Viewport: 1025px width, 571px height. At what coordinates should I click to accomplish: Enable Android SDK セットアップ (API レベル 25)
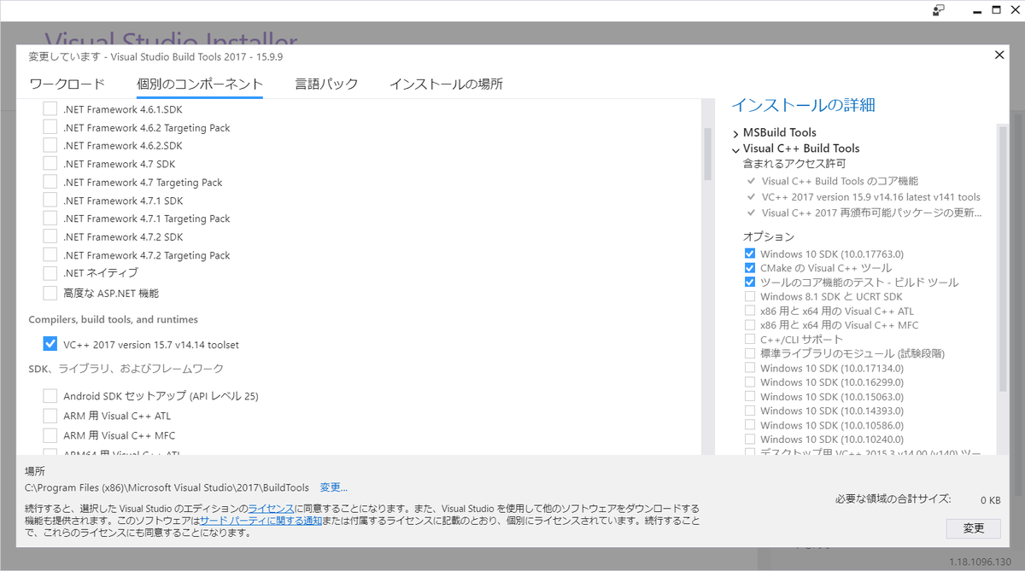click(50, 395)
